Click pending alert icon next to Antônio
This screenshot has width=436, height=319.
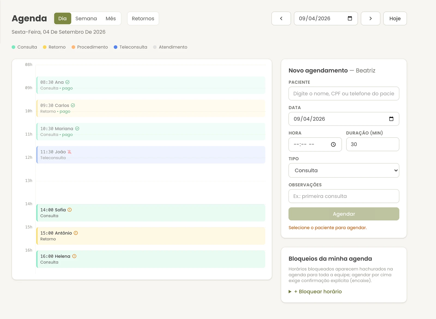(x=76, y=233)
